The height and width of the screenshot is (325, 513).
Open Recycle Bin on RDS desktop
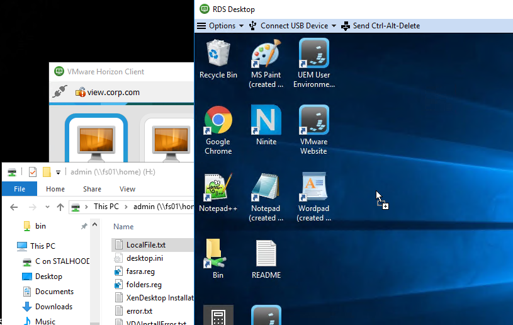218,59
